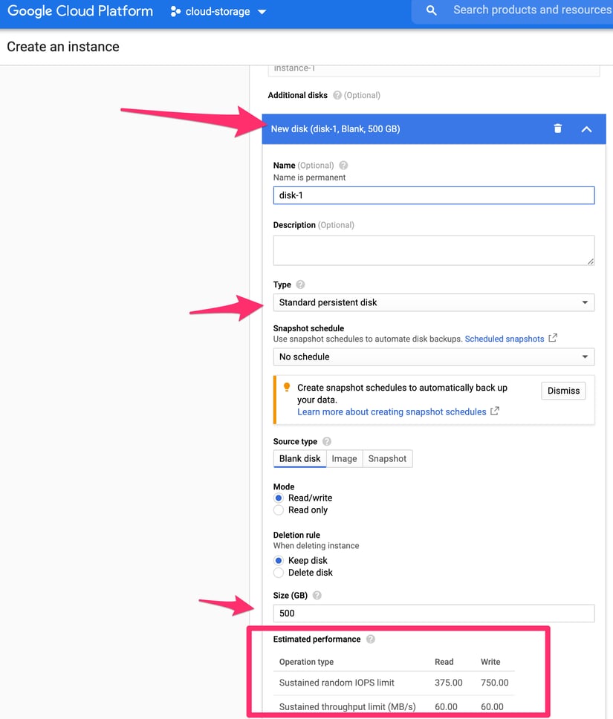Open the Name field help tooltip
This screenshot has height=719, width=613.
(x=343, y=165)
